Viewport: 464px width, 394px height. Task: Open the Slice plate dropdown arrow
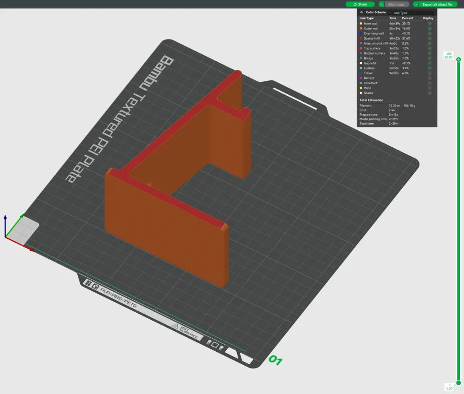(x=381, y=4)
